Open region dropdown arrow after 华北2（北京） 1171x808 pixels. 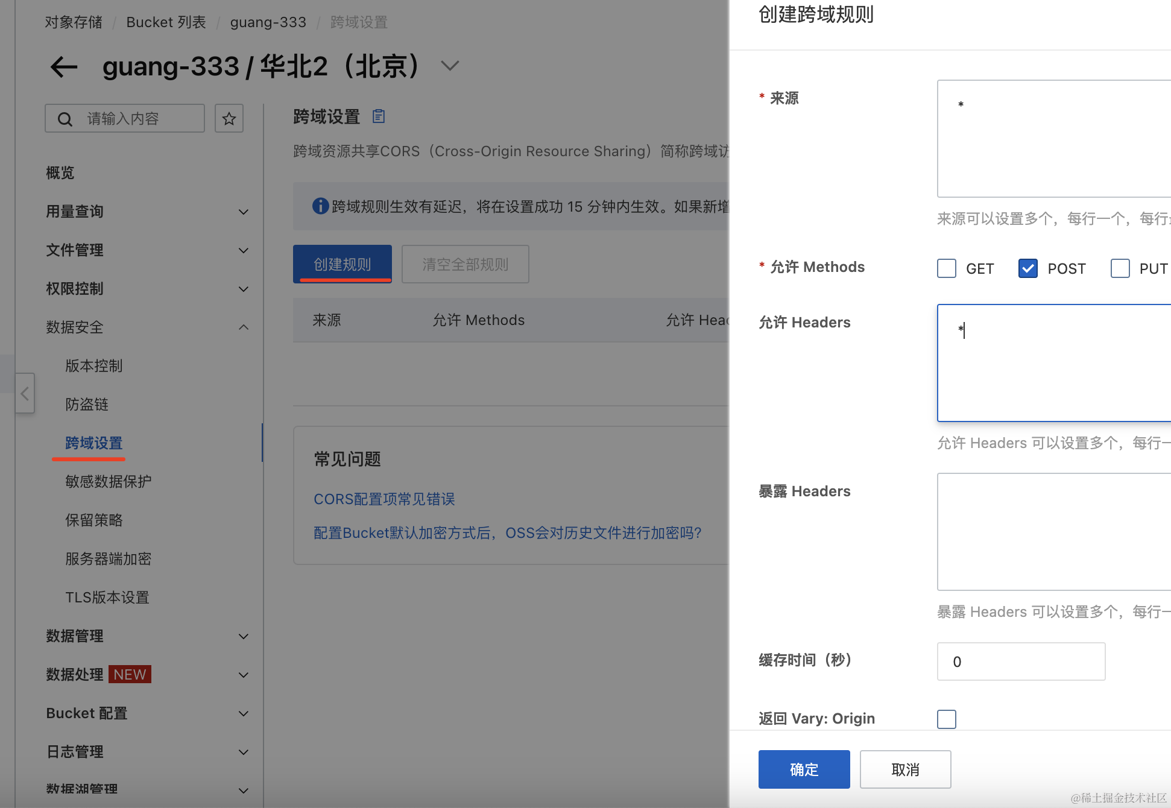(450, 66)
